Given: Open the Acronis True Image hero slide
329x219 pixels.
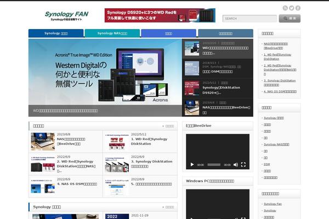Looking at the screenshot, I should pos(105,78).
